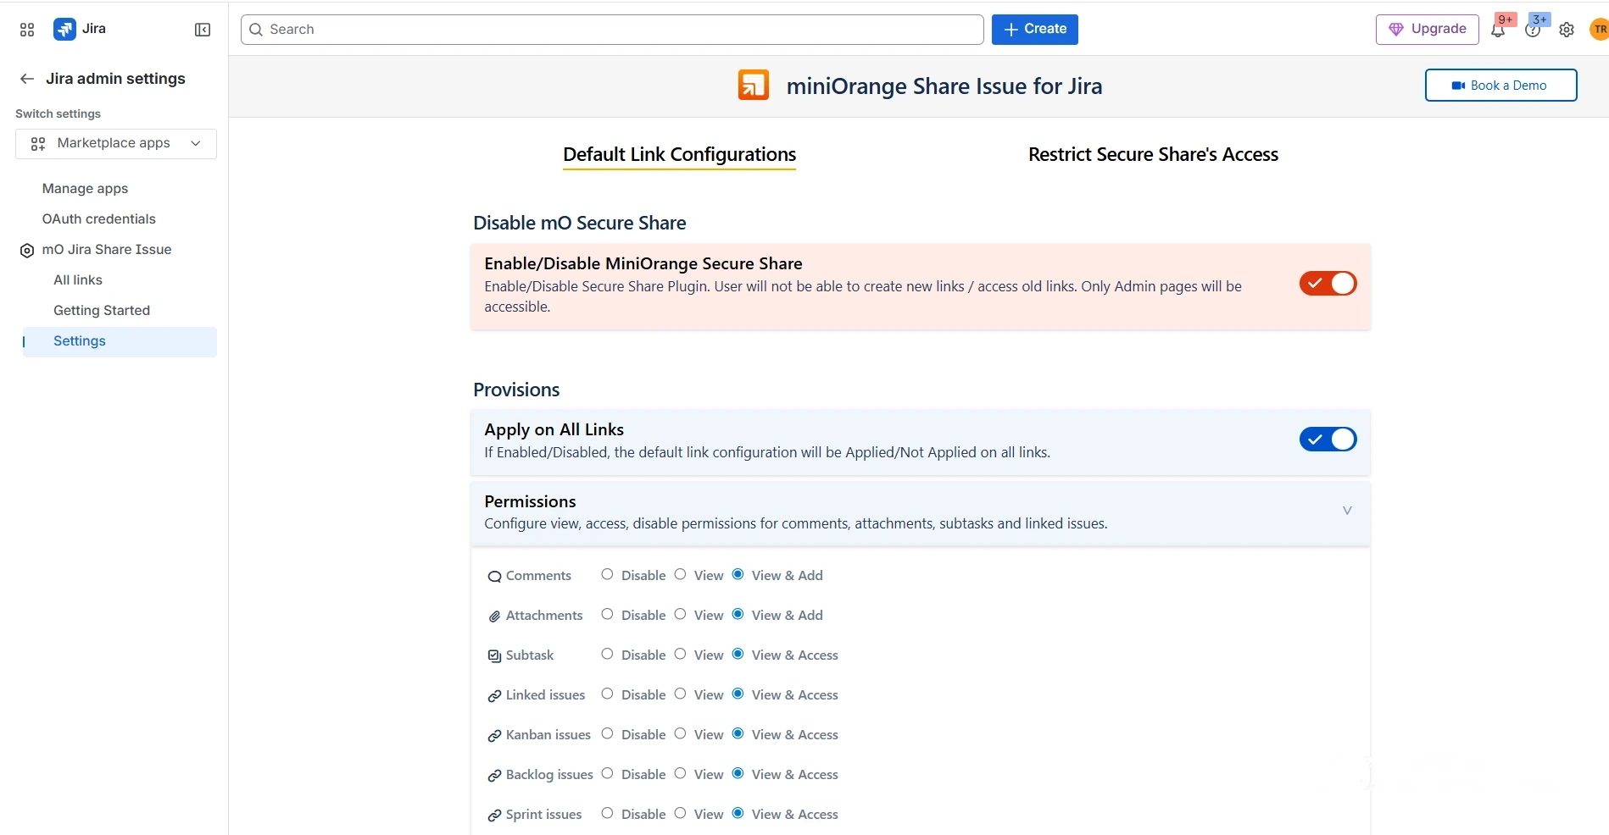The width and height of the screenshot is (1609, 835).
Task: Open mO Jira Share Issue sidebar item
Action: 107,250
